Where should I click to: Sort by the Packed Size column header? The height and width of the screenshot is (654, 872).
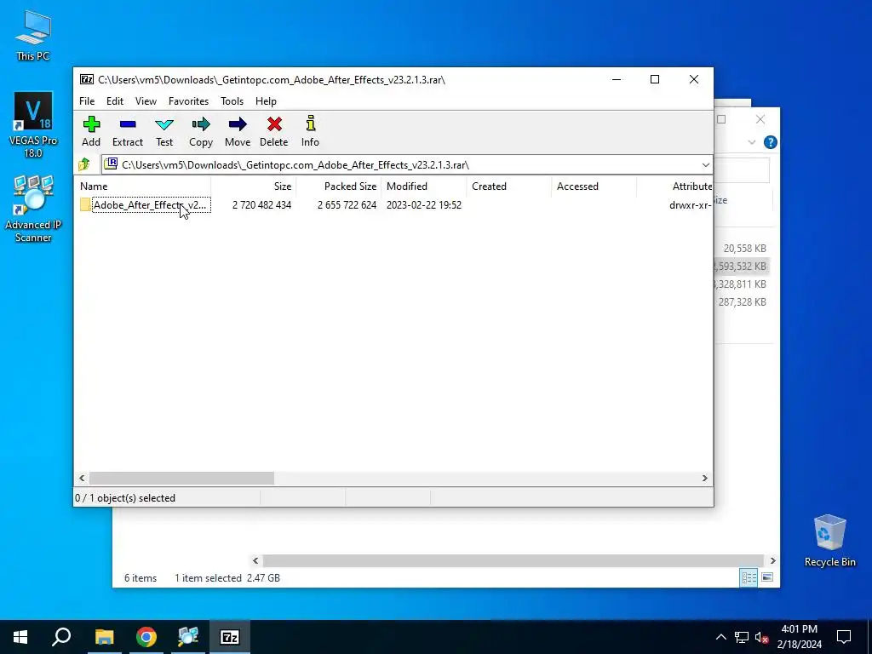pos(339,186)
